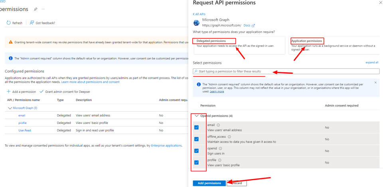The width and height of the screenshot is (383, 187).
Task: Click the pin icon beside permissions title
Action: 36,9
